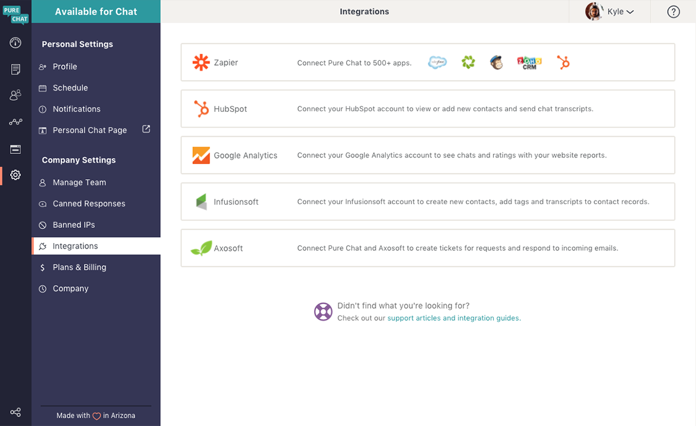This screenshot has width=696, height=426.
Task: Click the lifebuoy support icon
Action: pos(323,311)
